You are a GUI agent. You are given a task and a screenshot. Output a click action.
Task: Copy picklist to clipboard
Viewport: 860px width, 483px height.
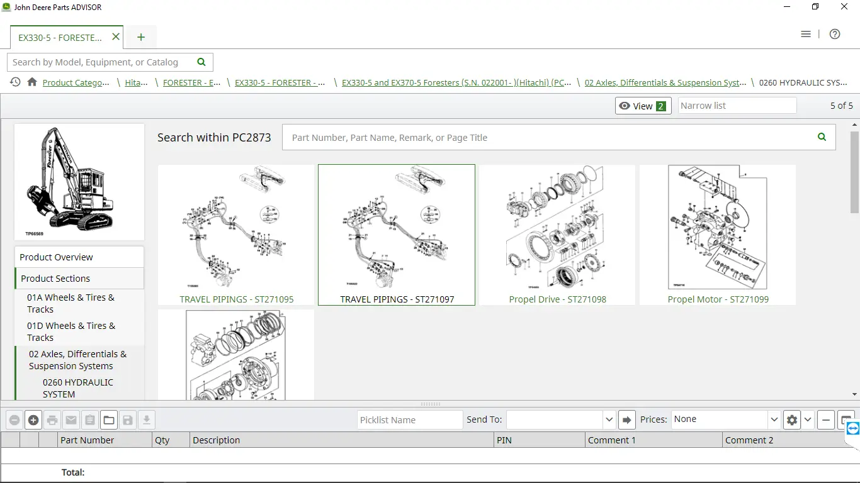click(90, 419)
